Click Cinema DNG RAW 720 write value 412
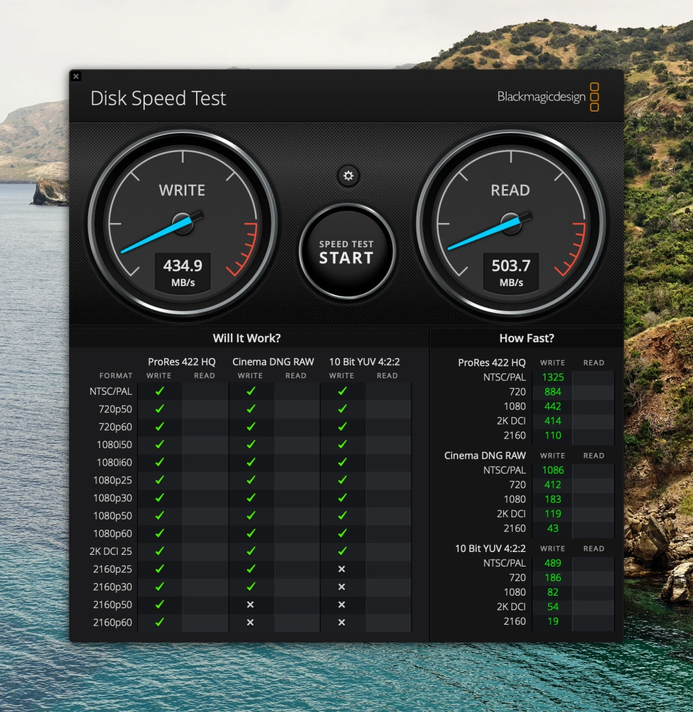The width and height of the screenshot is (693, 712). 552,485
